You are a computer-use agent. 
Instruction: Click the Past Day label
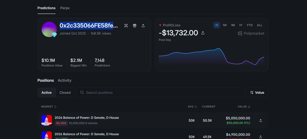165,40
